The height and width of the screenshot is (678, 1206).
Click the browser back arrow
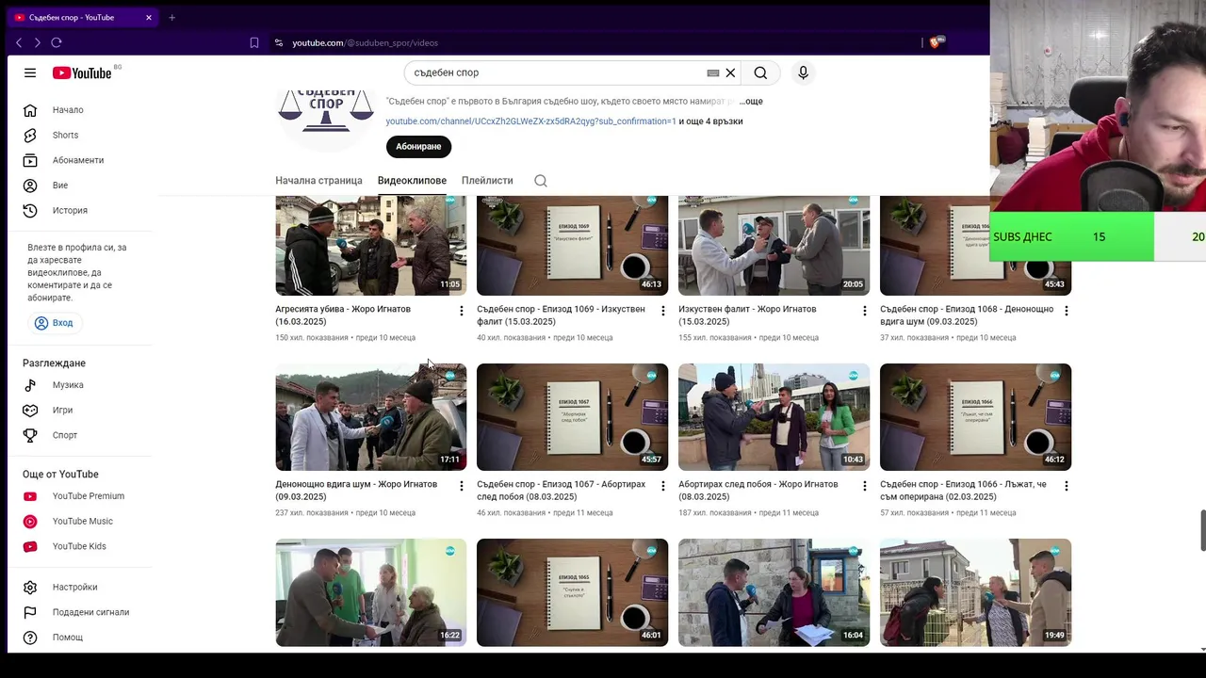click(x=19, y=42)
